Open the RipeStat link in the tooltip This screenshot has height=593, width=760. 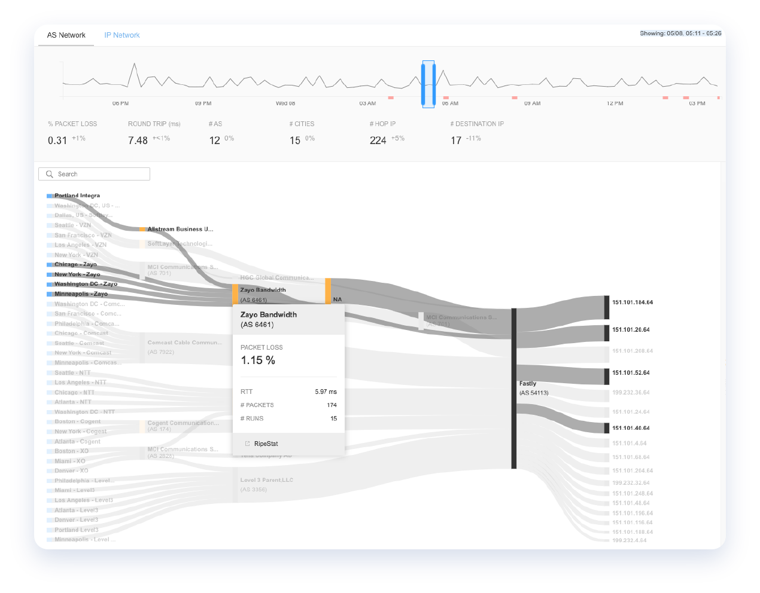(266, 444)
